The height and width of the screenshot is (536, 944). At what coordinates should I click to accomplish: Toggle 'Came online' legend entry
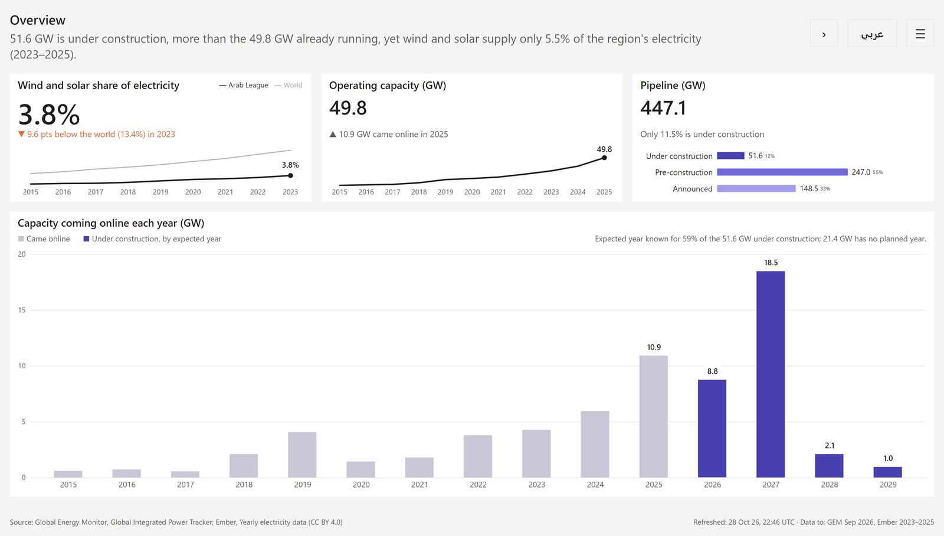click(44, 239)
